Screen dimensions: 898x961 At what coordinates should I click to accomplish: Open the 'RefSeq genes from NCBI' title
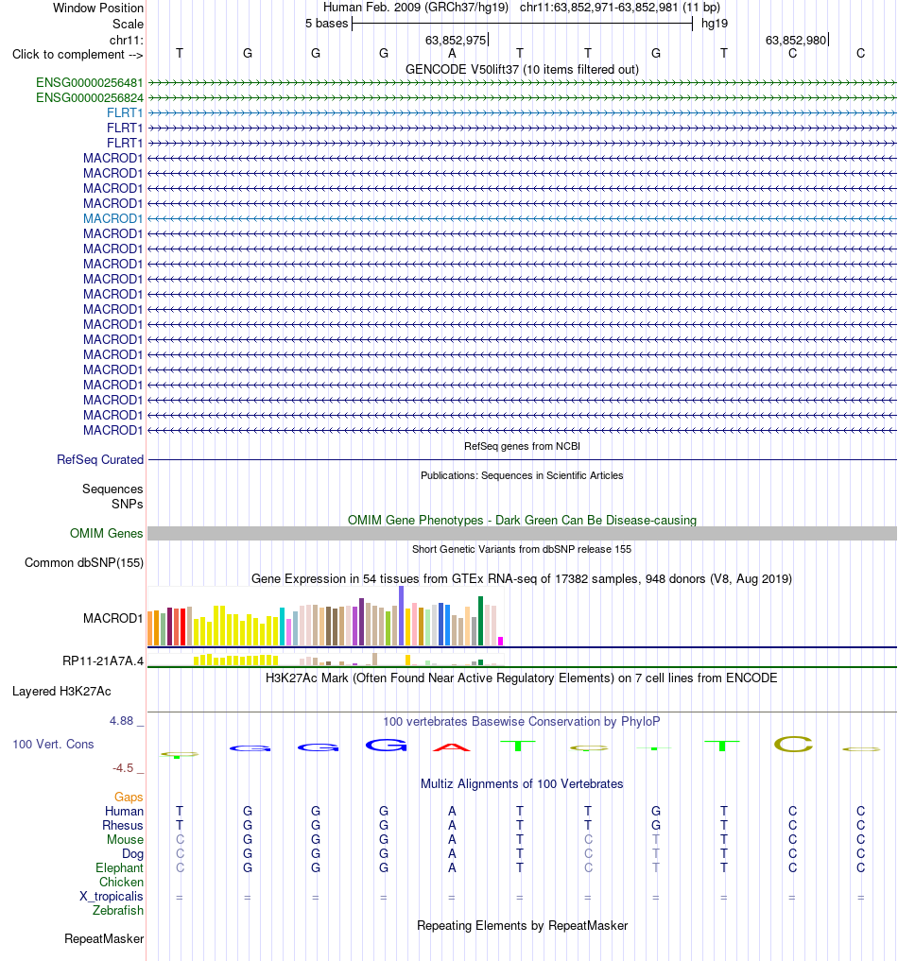522,446
